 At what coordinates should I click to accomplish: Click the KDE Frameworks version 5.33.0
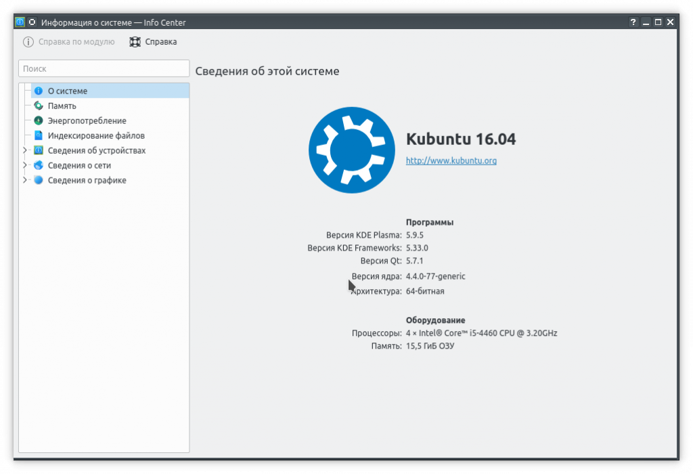[417, 248]
